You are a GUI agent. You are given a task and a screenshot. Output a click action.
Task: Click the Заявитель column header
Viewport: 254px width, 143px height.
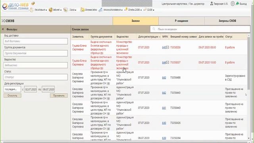coord(78,37)
